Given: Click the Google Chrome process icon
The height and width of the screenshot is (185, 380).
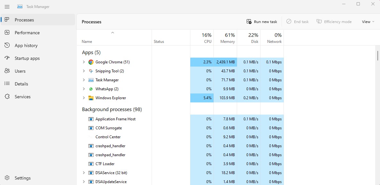Looking at the screenshot, I should click(91, 62).
